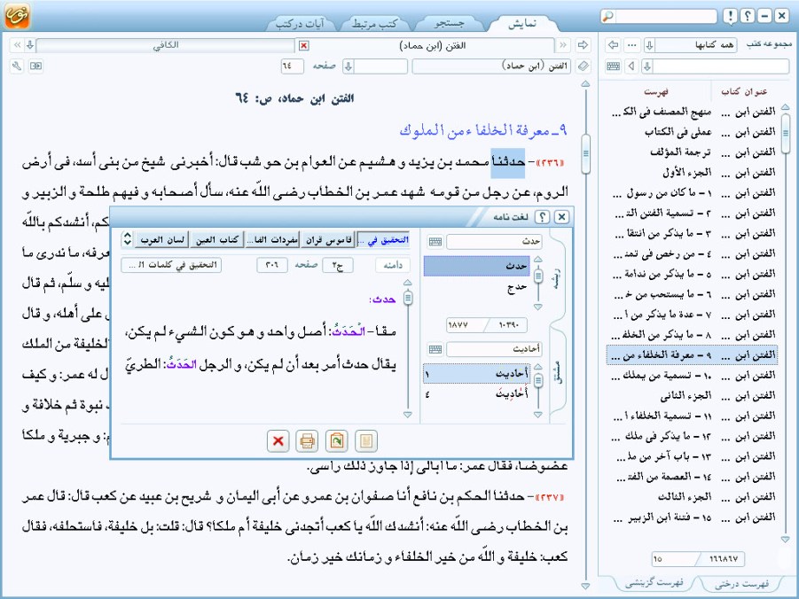This screenshot has width=799, height=599.
Task: Click the دامنه button in dictionary
Action: click(392, 265)
